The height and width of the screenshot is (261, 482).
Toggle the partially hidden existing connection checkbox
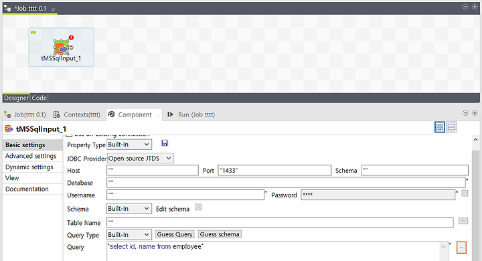(x=70, y=135)
